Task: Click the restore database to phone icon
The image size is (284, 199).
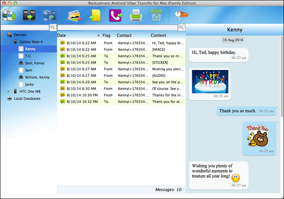Action: [50, 15]
